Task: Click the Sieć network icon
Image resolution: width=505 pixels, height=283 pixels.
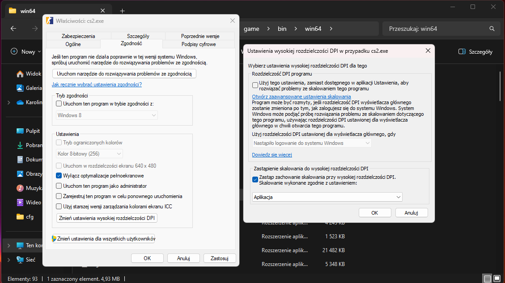Action: (20, 259)
